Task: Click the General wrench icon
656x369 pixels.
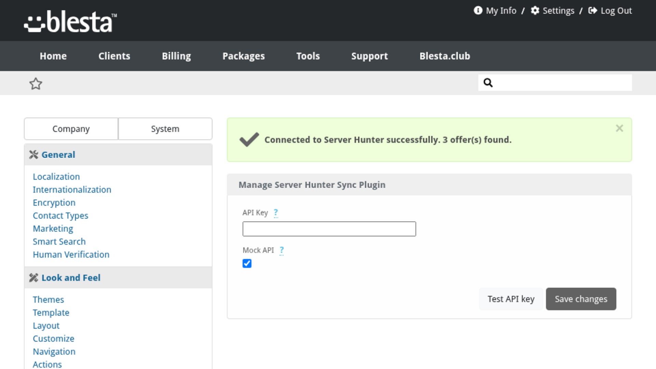Action: point(33,155)
